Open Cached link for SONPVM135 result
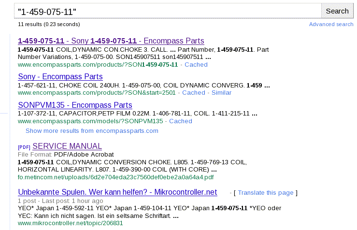 [x=181, y=121]
